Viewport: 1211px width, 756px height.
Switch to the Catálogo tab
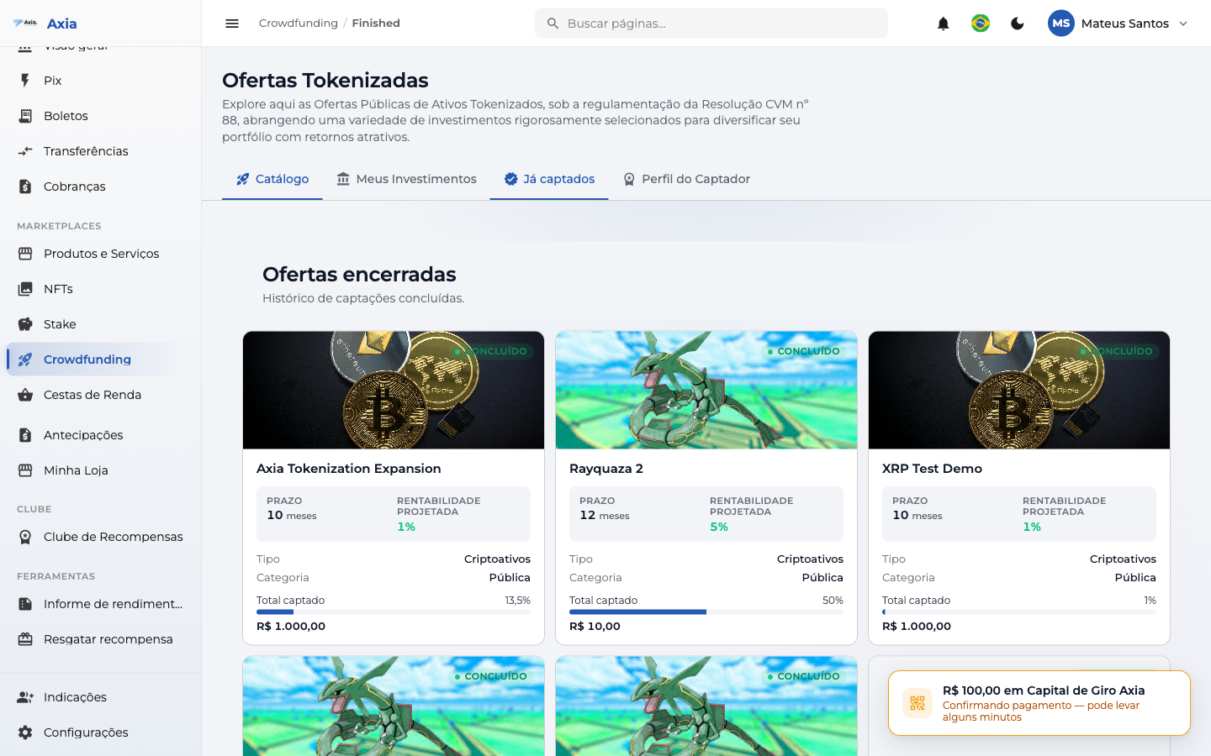pyautogui.click(x=272, y=179)
